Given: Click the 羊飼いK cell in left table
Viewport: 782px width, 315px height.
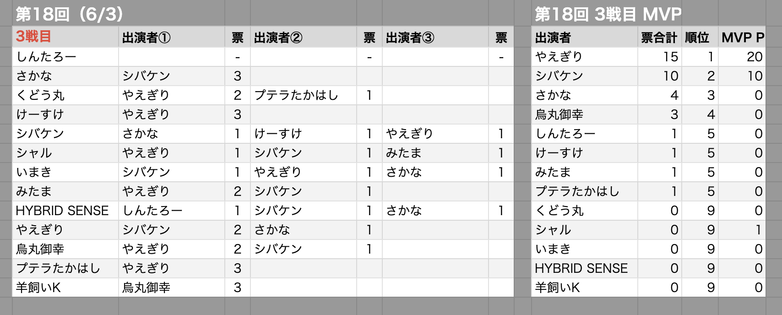Looking at the screenshot, I should pyautogui.click(x=65, y=288).
